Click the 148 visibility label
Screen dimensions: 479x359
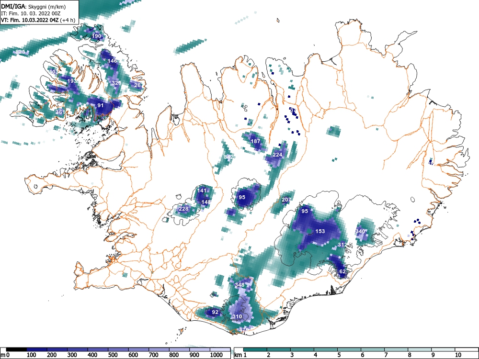[x=206, y=202]
